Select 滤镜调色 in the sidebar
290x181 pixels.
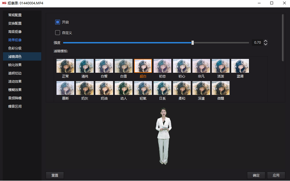22,56
